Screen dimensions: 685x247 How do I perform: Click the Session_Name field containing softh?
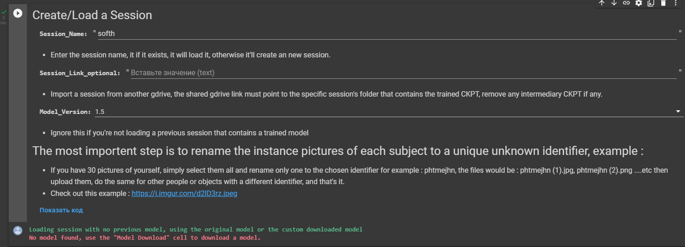pyautogui.click(x=387, y=33)
